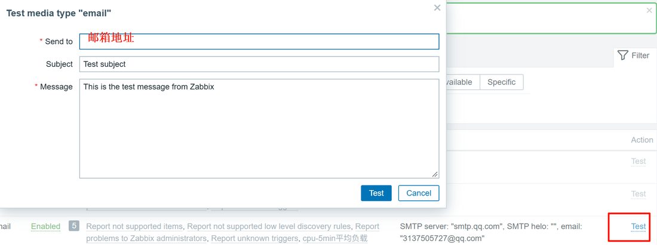Close the Test media type dialog
657x245 pixels.
pos(437,8)
